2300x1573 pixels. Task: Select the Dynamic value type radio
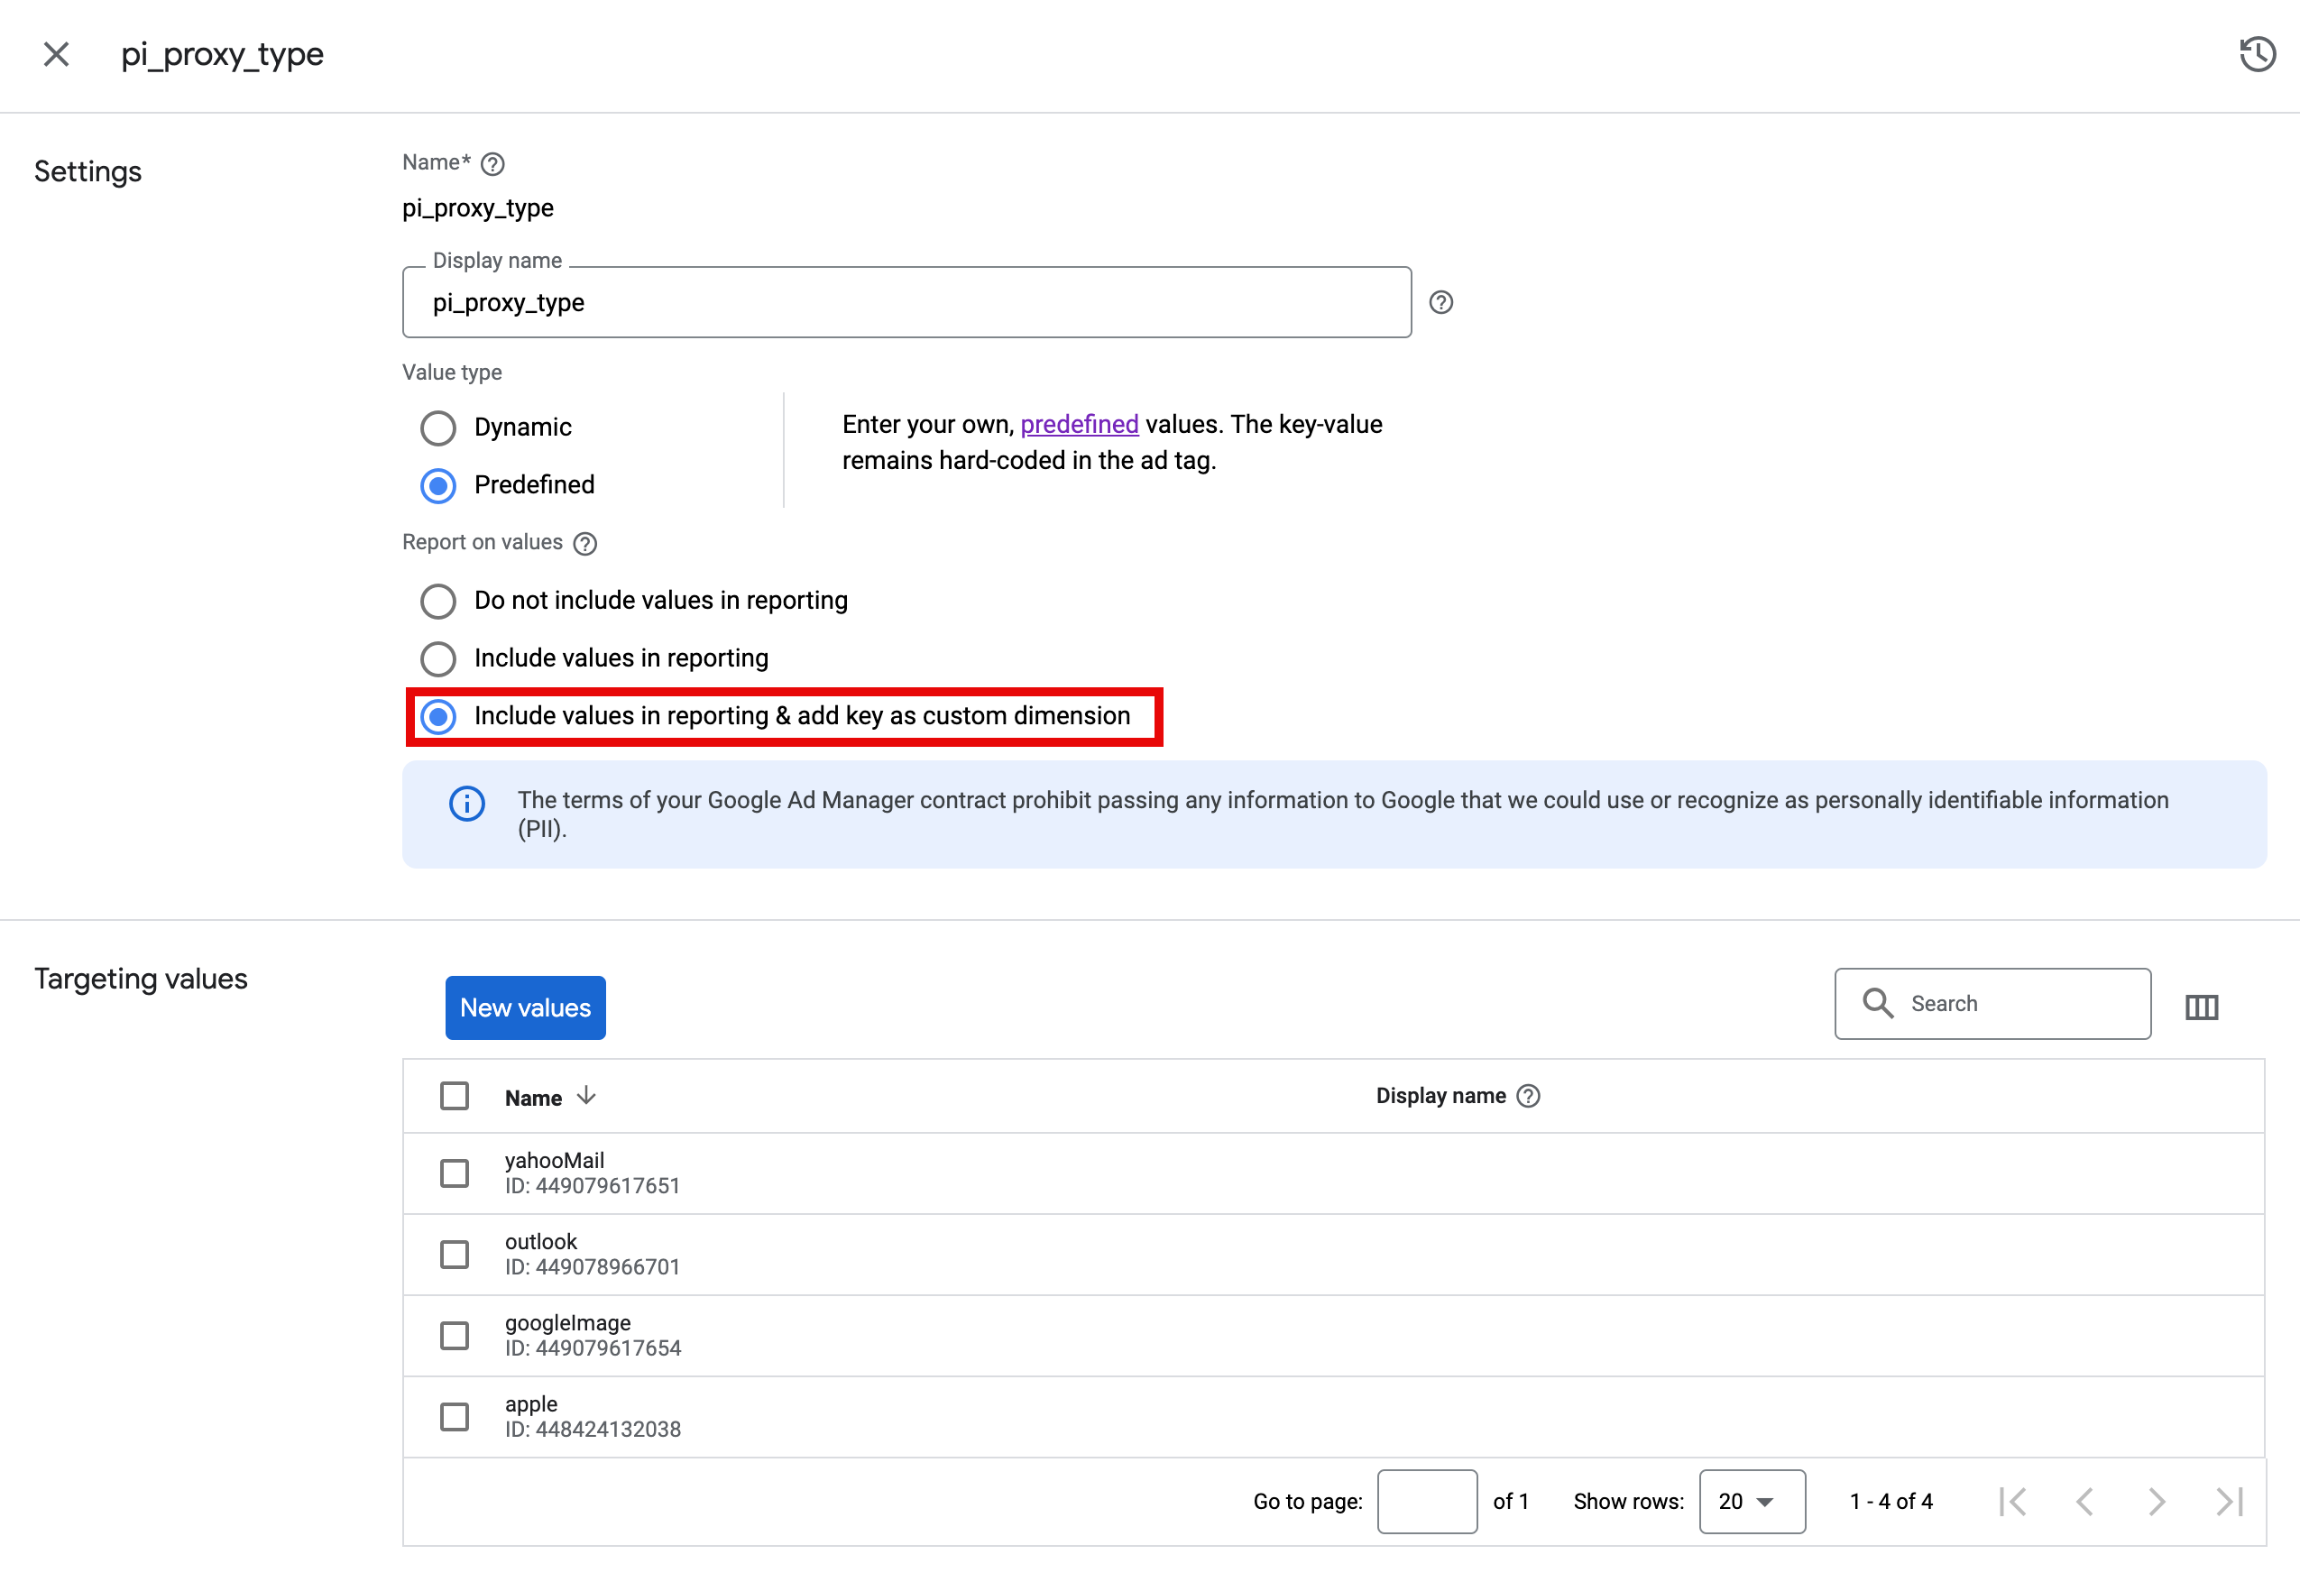coord(438,428)
